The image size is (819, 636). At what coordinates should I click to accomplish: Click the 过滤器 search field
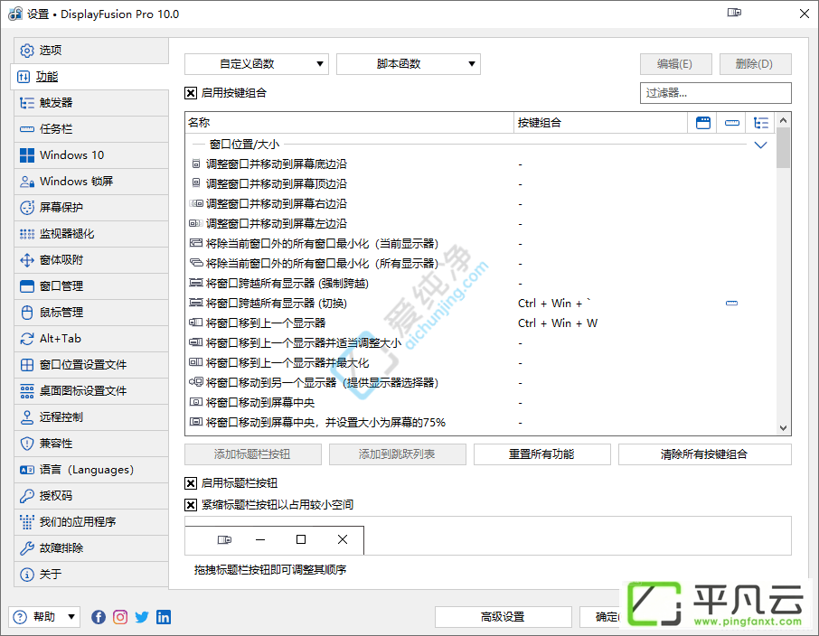tap(716, 93)
